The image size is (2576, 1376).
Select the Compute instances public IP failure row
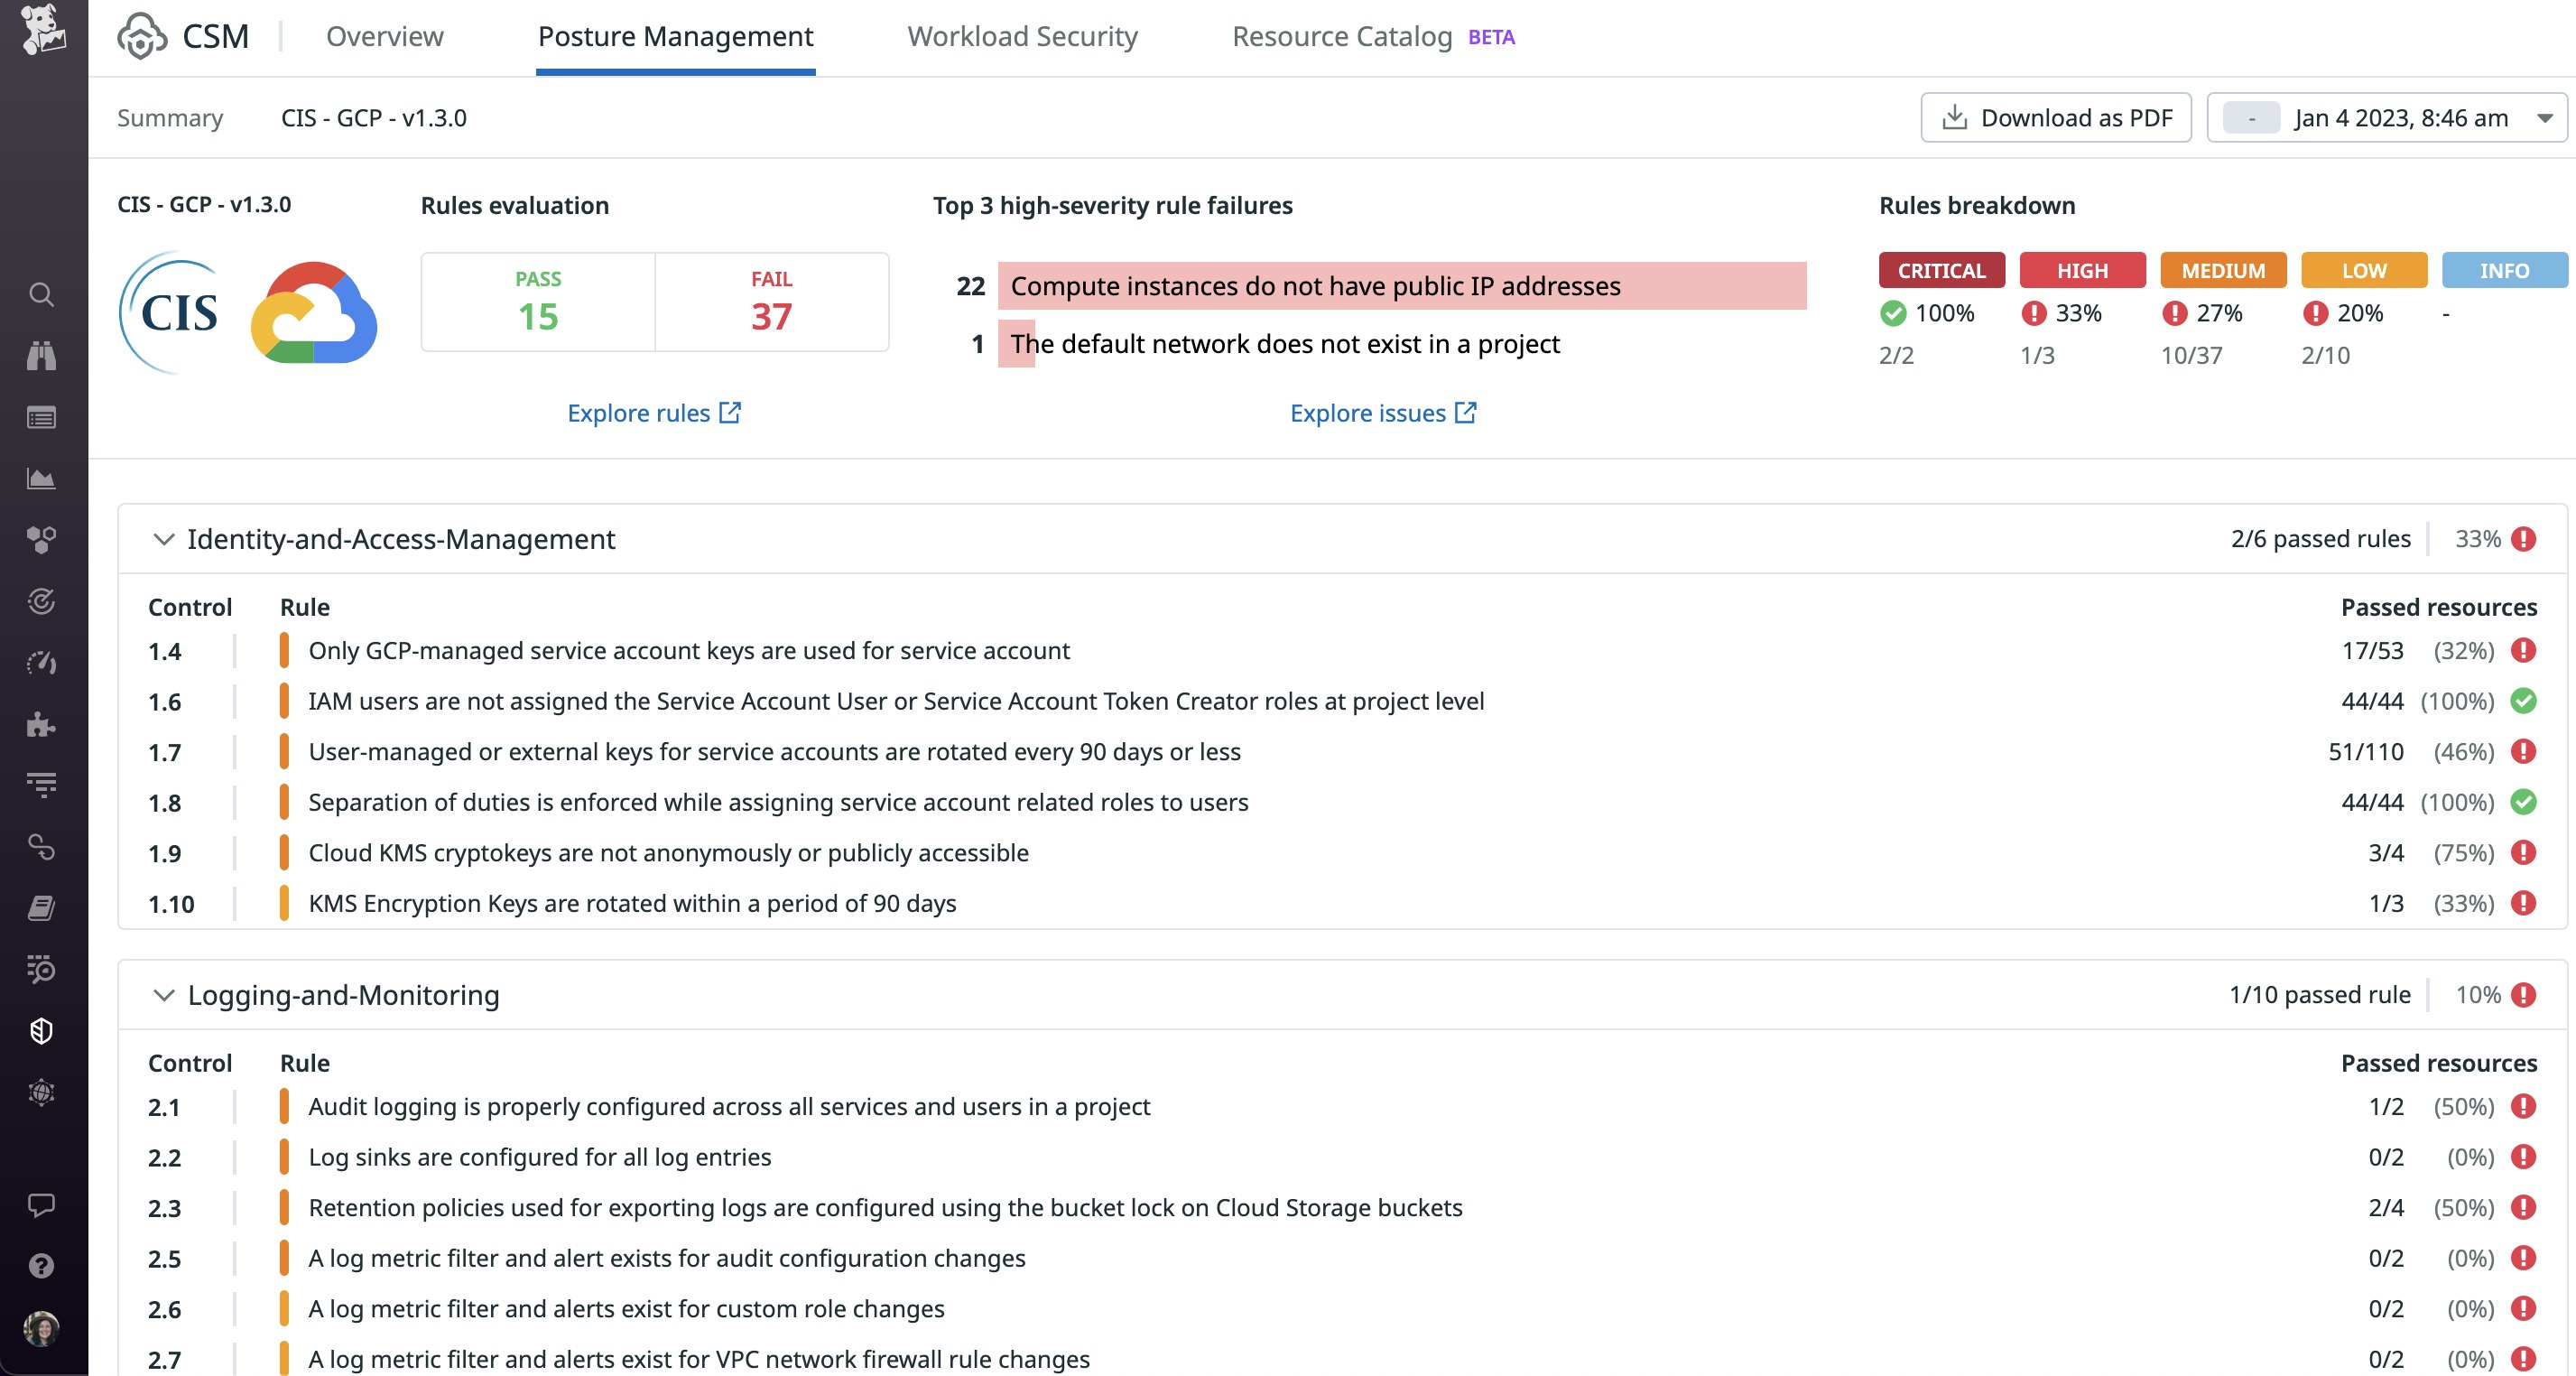click(1315, 285)
